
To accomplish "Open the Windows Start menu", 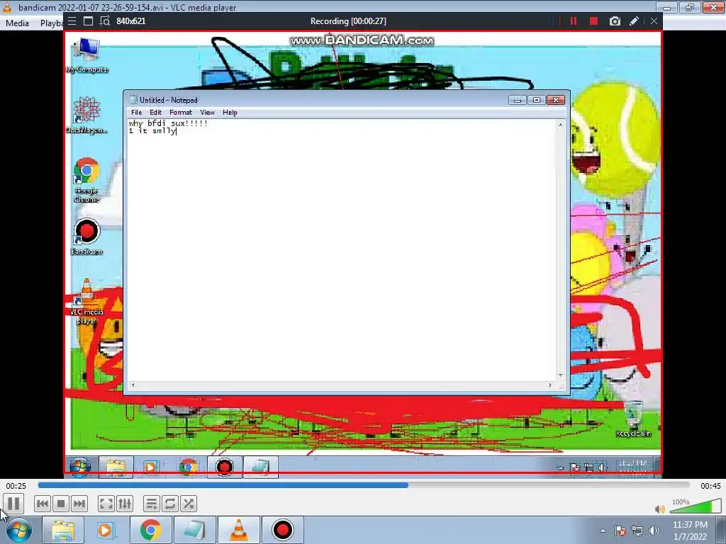I will point(18,530).
